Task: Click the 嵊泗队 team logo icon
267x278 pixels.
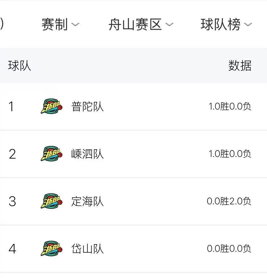Action: 52,154
